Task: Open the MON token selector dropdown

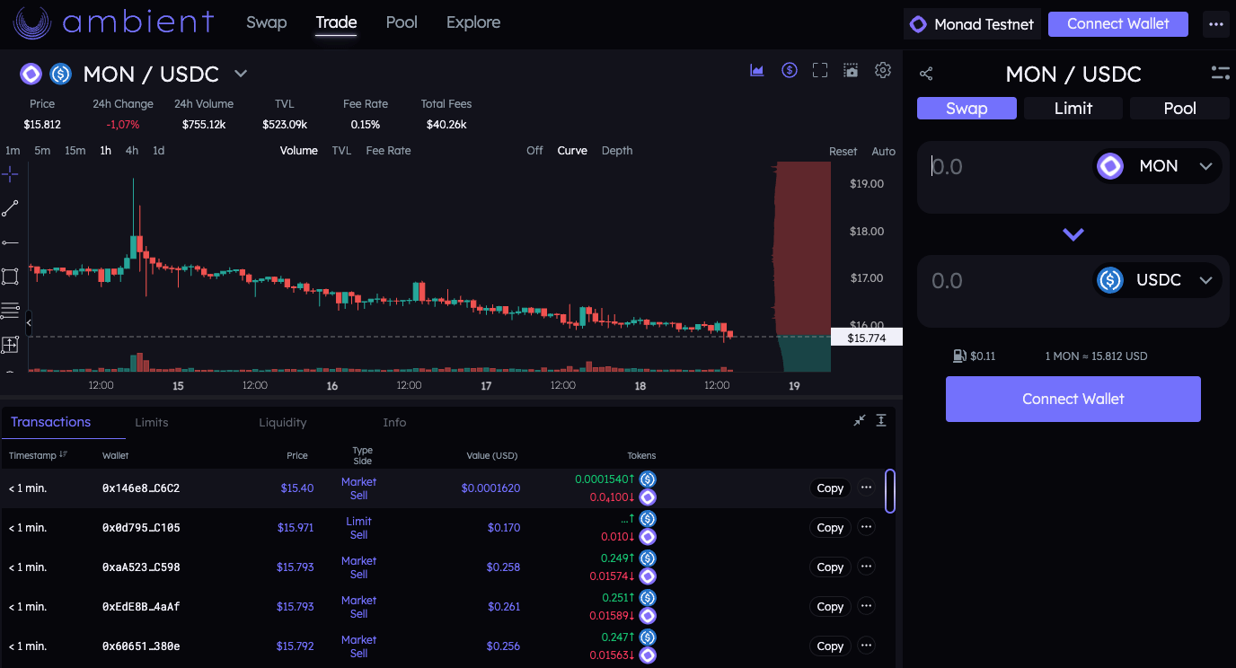Action: [x=1158, y=166]
